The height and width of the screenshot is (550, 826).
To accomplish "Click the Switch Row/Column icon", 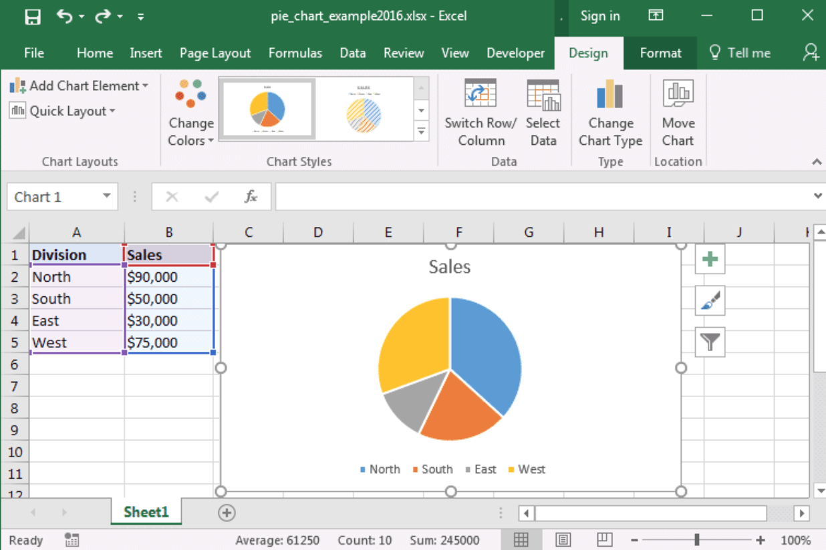I will pos(480,95).
